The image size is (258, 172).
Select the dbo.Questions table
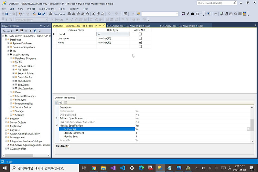(25, 88)
